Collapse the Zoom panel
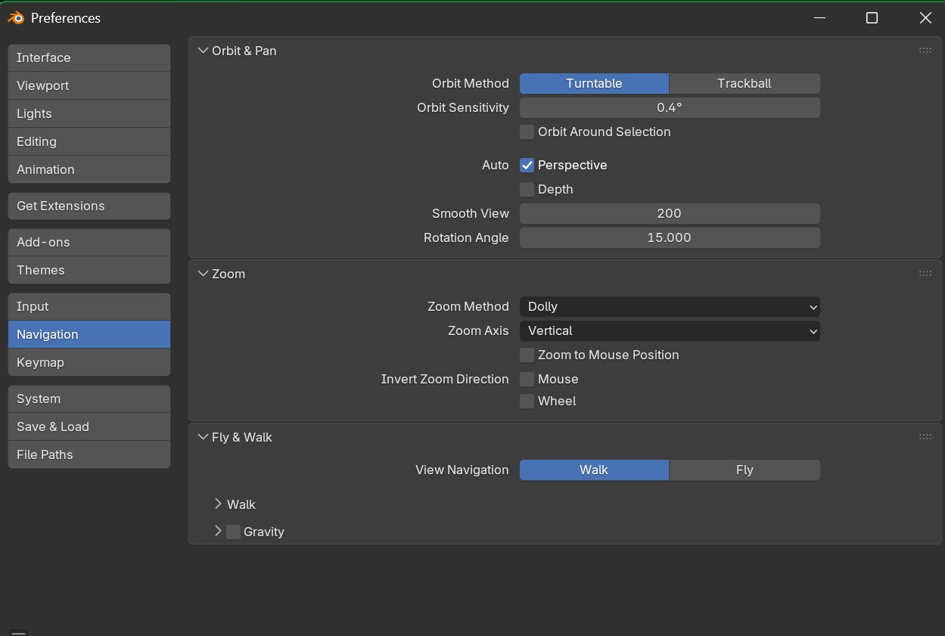This screenshot has height=636, width=945. click(203, 274)
